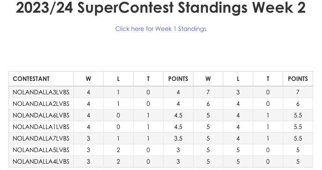Select contestant NOLANDALLA6LVBS
322x170 pixels.
point(41,115)
